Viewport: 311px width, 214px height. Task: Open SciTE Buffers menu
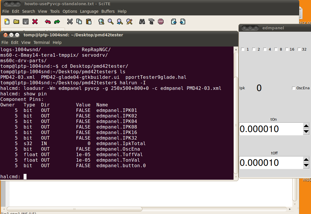(x=108, y=11)
